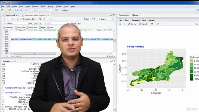
Task: Open the Profile menu
Action: [x=58, y=6]
